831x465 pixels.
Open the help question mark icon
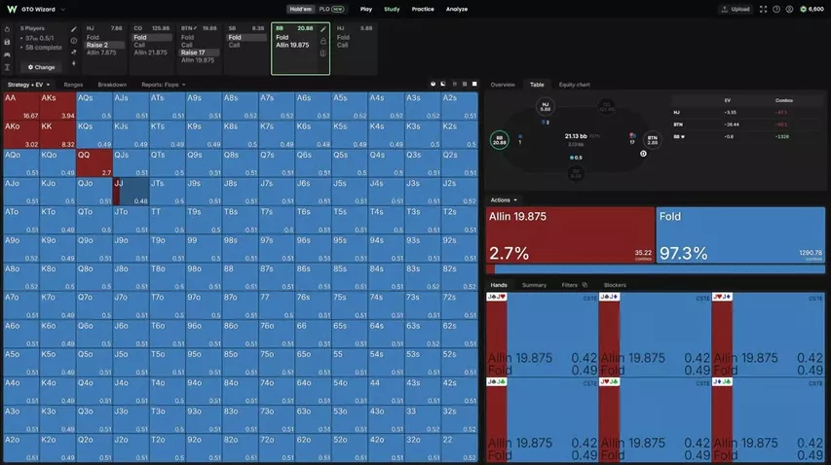(x=776, y=9)
